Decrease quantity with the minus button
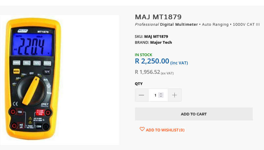This screenshot has width=264, height=150. coord(142,95)
